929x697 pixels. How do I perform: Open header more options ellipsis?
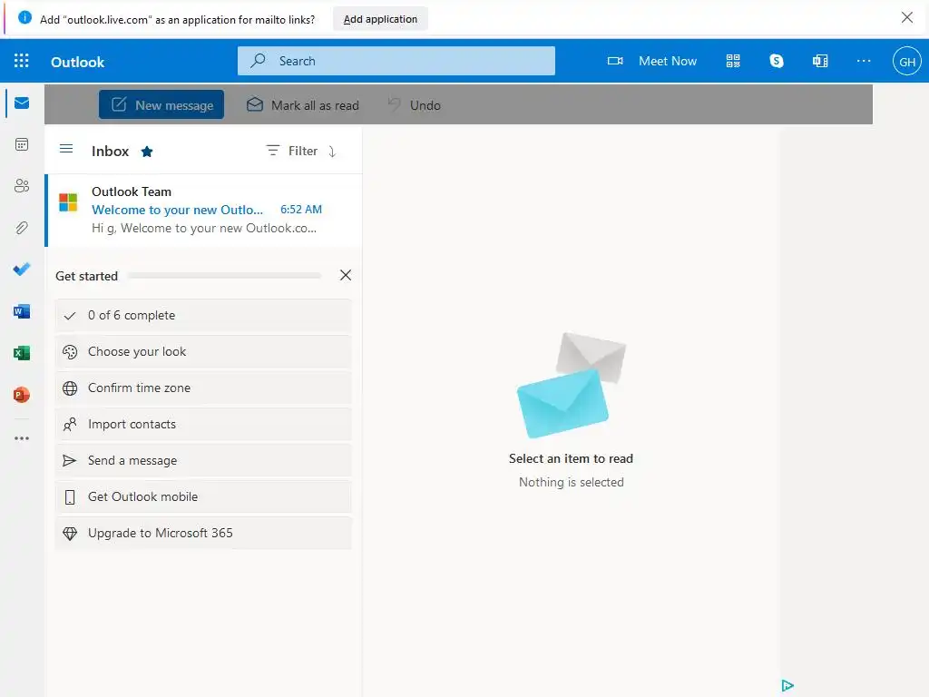tap(864, 61)
